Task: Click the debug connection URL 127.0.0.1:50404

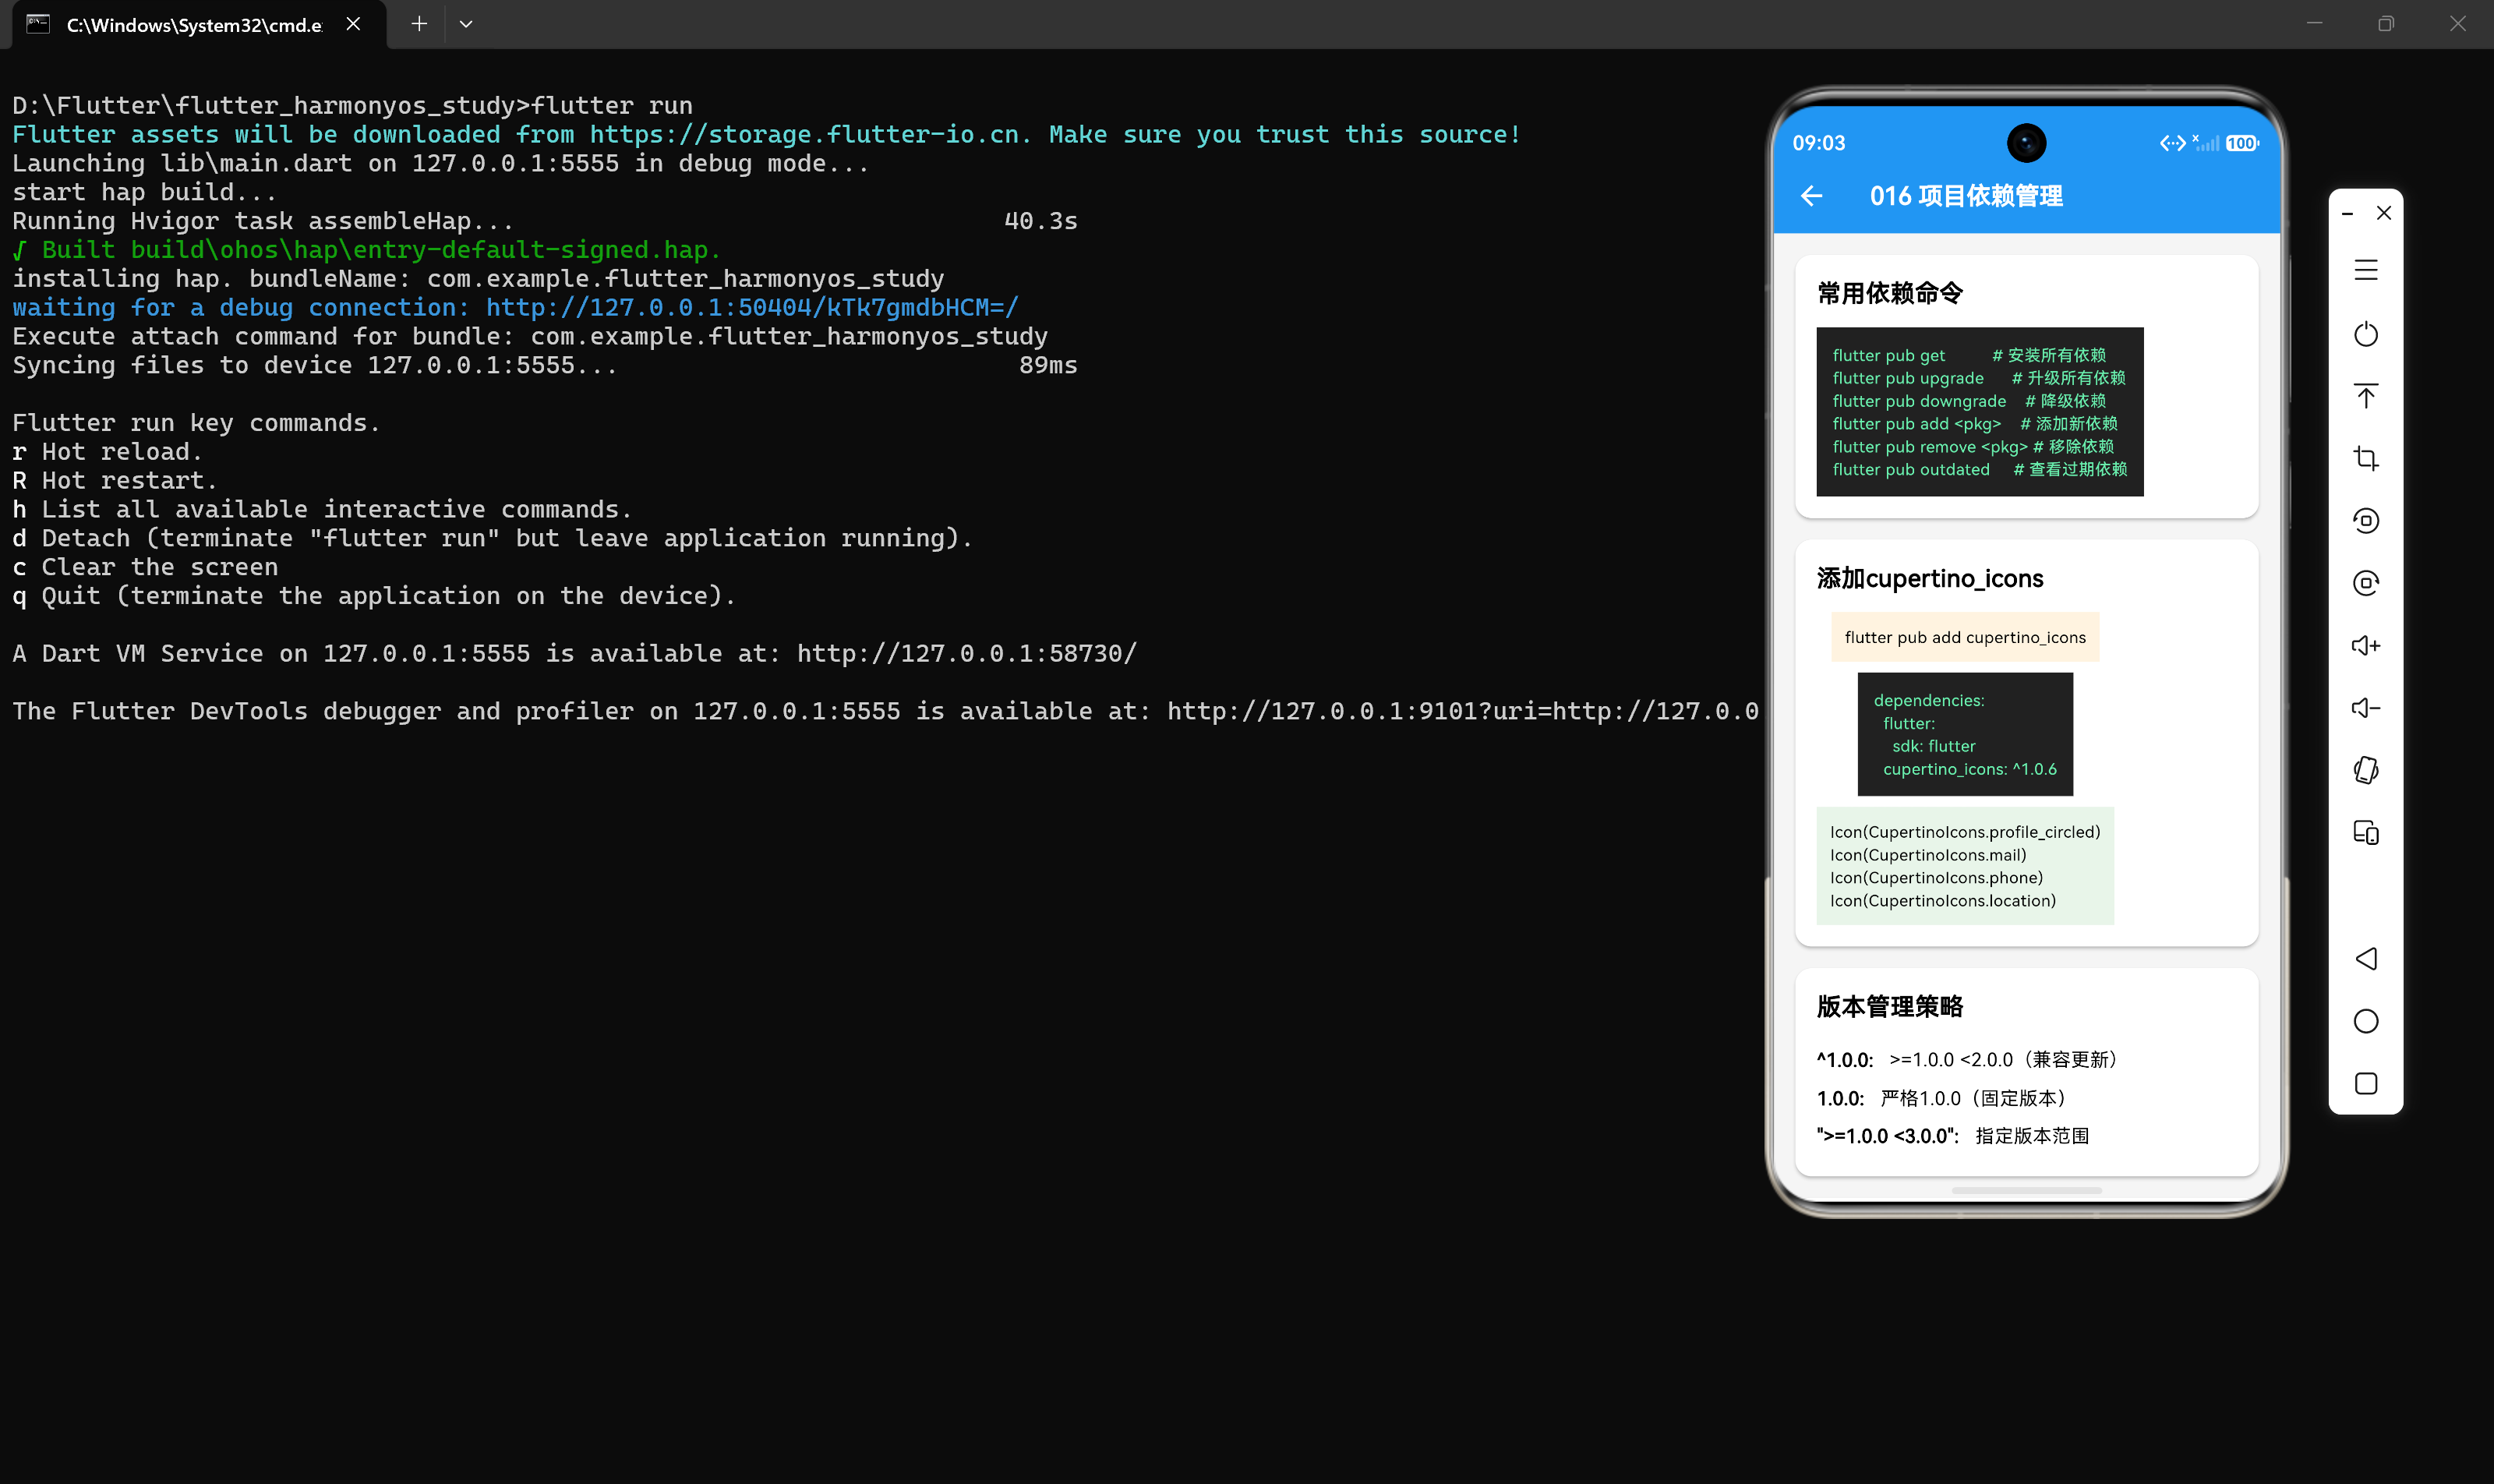Action: (x=752, y=307)
